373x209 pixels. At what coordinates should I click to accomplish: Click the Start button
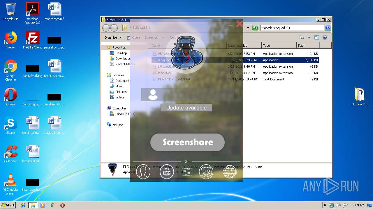(8, 205)
